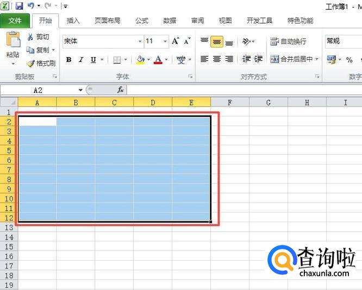Click the Undo arrow icon
This screenshot has width=362, height=290.
tap(30, 5)
